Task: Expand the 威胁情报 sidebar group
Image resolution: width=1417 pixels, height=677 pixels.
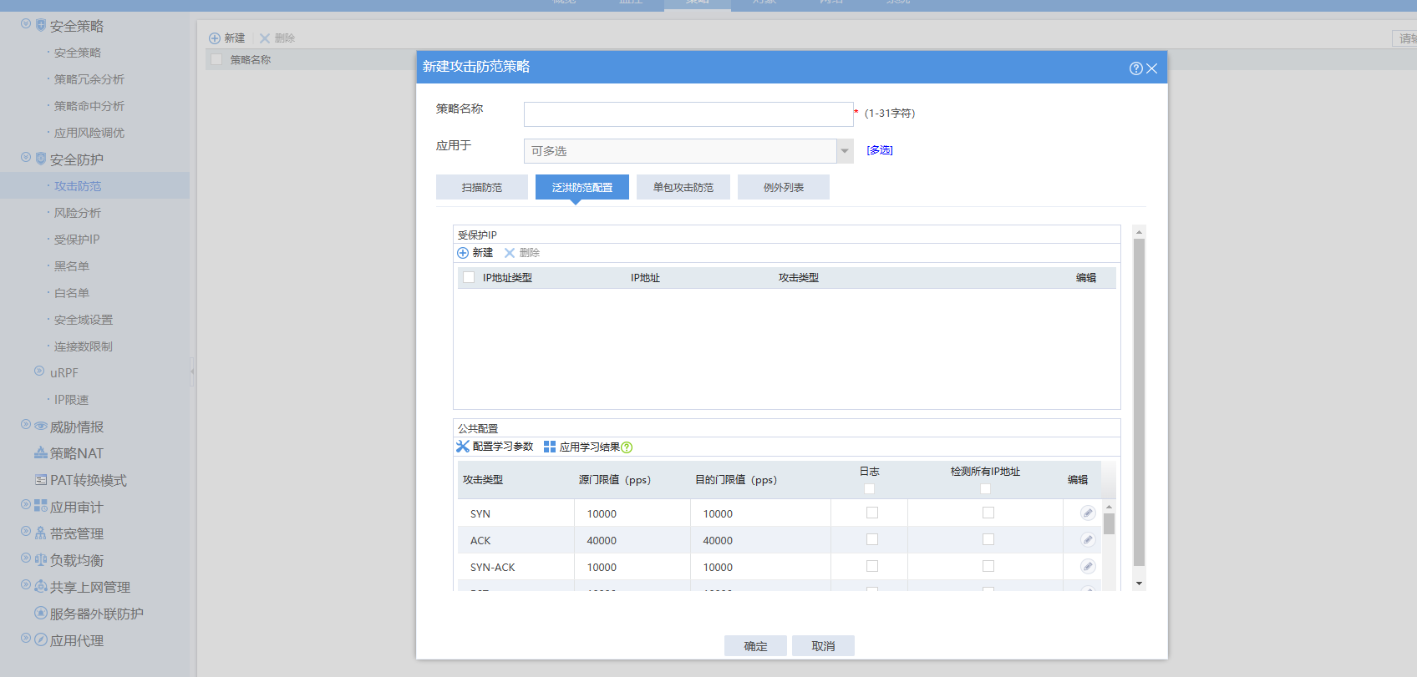Action: point(26,424)
